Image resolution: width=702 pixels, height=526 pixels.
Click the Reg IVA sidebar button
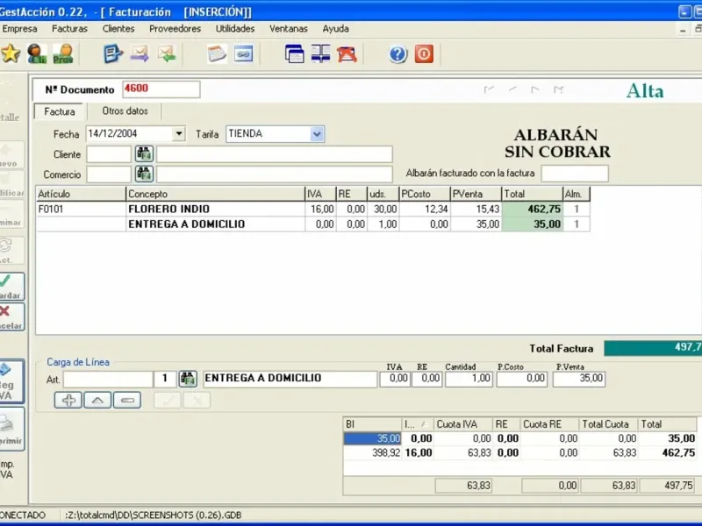(x=11, y=381)
